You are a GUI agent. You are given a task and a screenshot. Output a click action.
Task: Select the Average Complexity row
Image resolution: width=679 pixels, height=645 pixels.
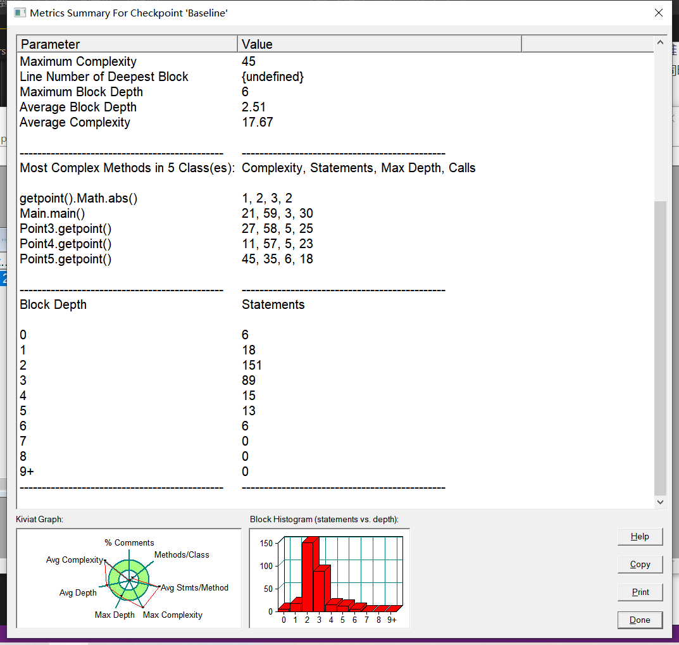335,122
